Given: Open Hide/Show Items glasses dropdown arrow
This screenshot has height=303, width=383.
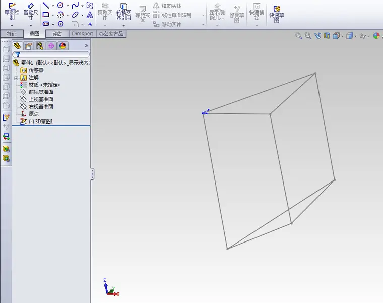Looking at the screenshot, I should (x=369, y=36).
